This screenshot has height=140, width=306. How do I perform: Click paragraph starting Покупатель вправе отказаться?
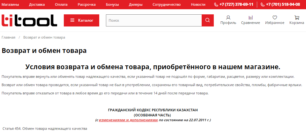point(105,93)
